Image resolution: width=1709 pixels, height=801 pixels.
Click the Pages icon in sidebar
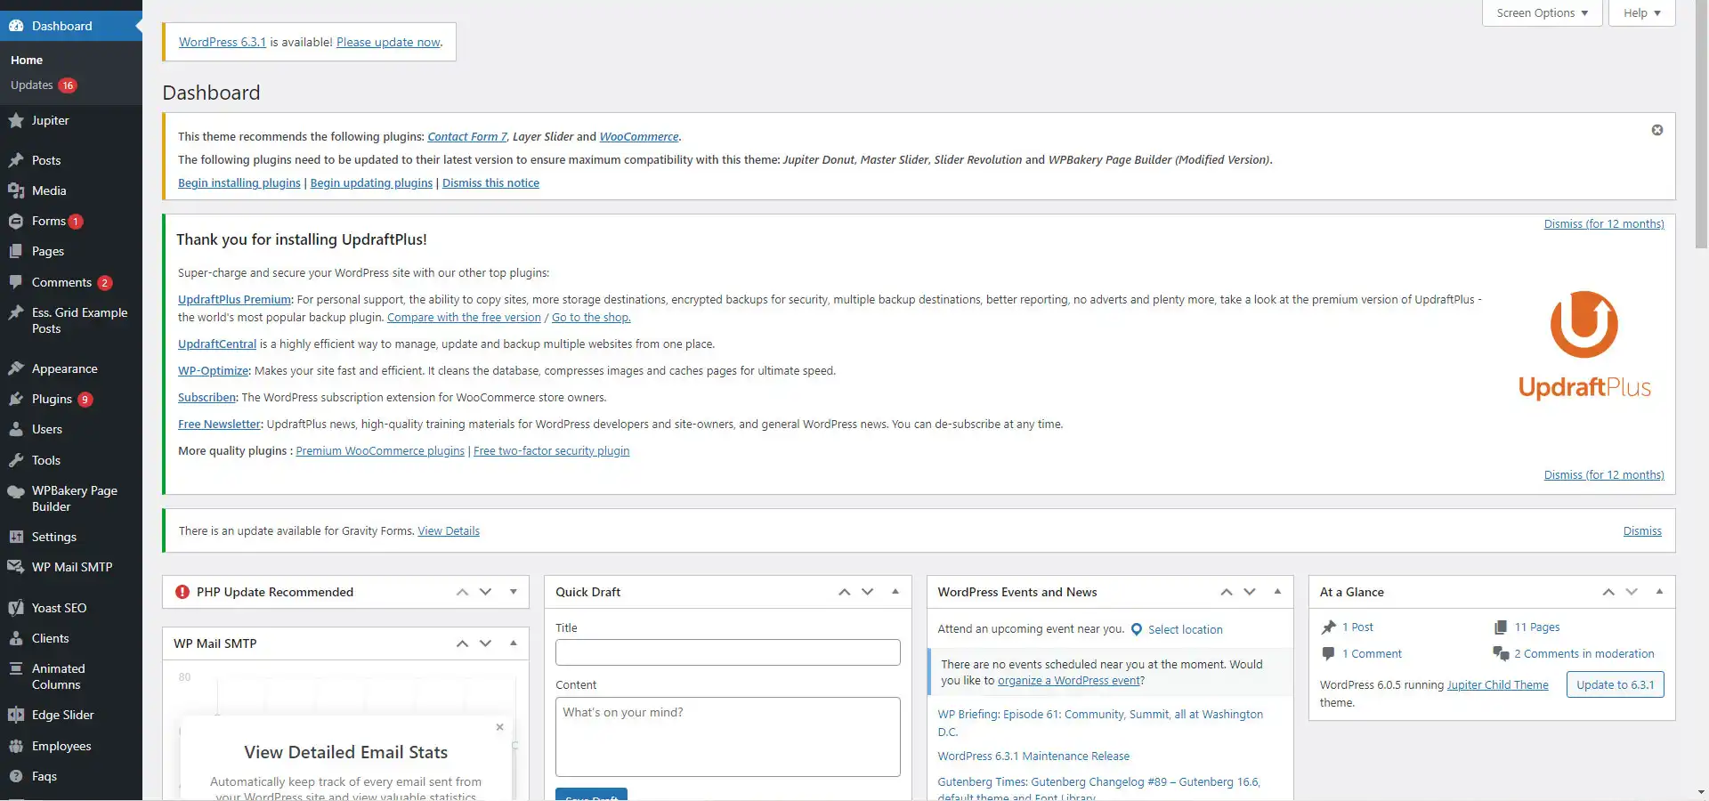(x=16, y=251)
